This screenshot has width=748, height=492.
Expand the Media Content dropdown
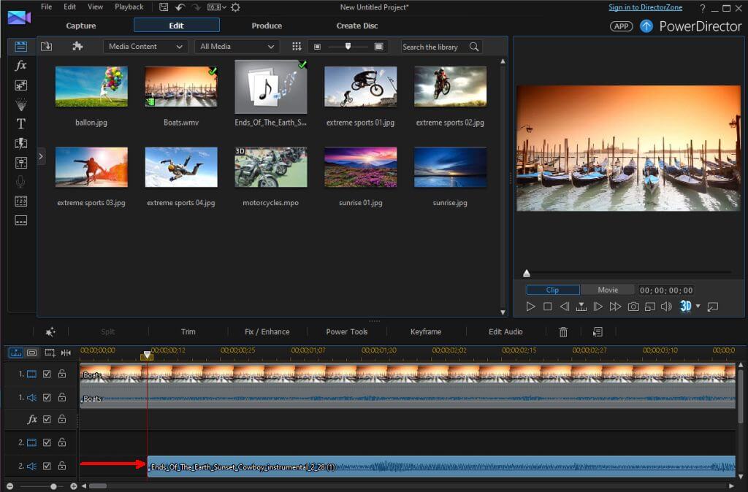tap(145, 47)
